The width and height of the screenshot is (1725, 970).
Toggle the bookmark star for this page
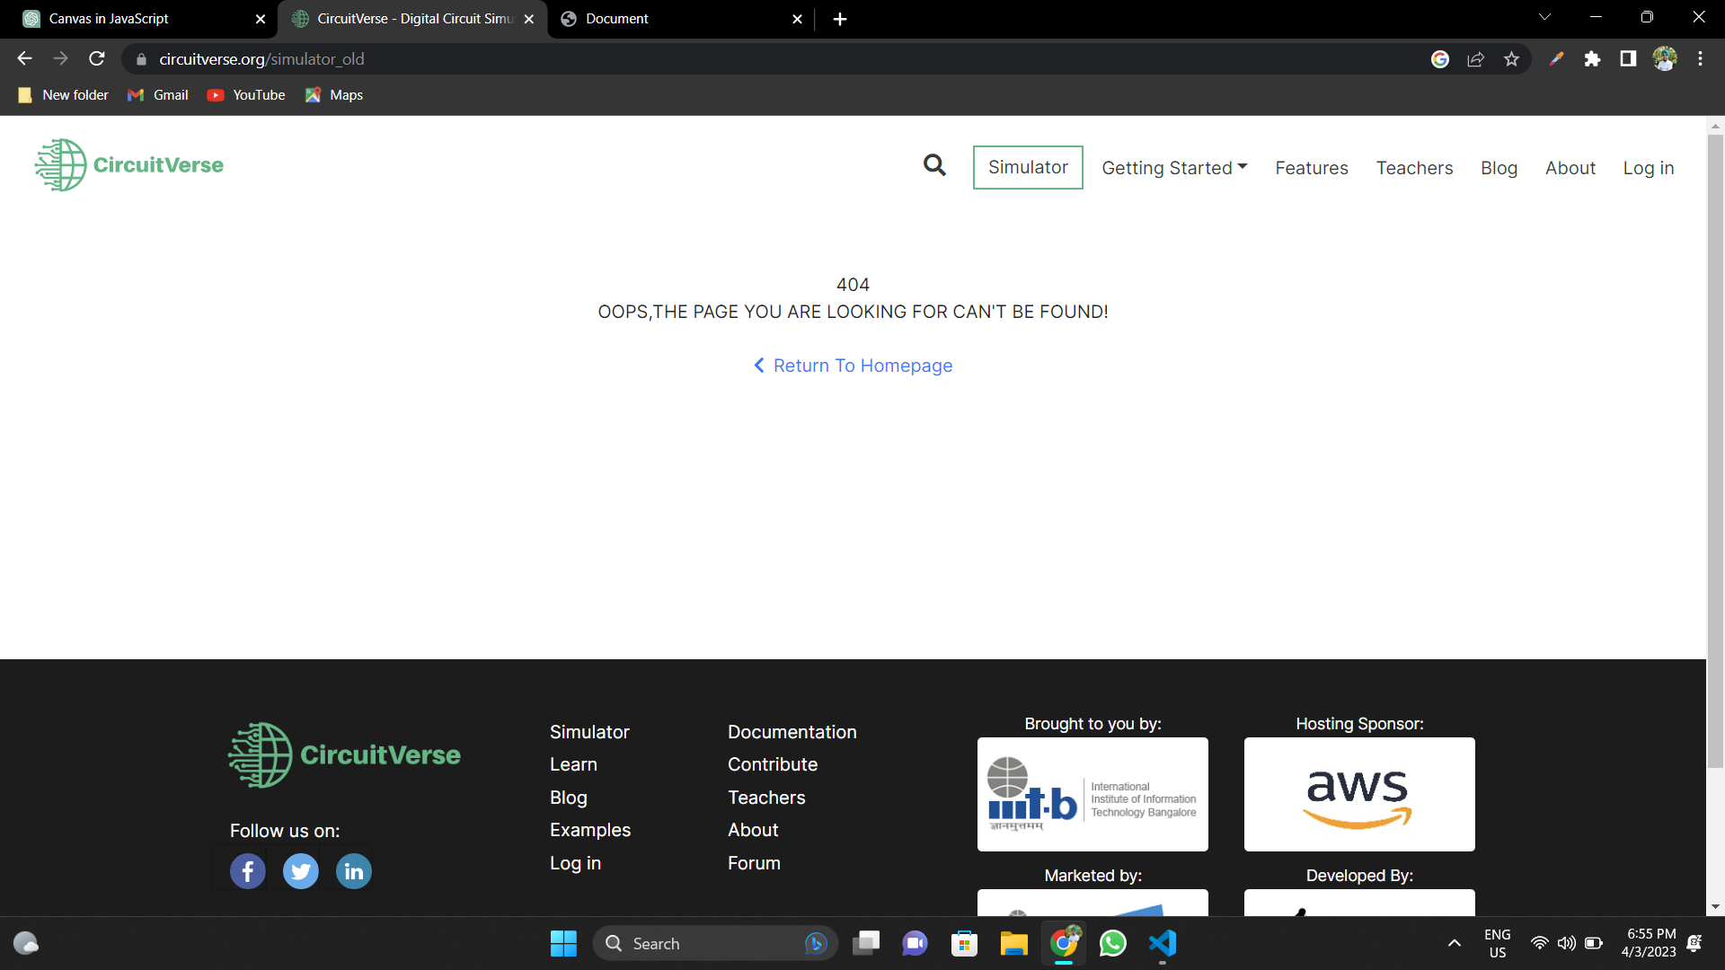click(1512, 58)
